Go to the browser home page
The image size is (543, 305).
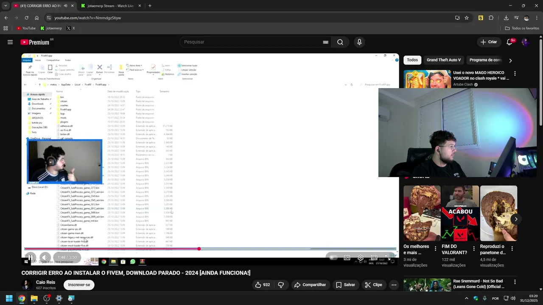36,18
